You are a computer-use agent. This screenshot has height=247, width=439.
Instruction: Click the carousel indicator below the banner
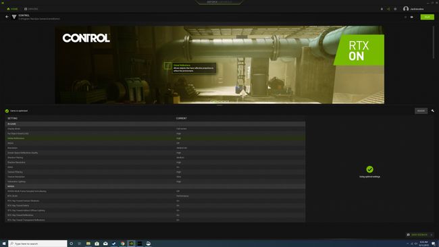point(219,105)
